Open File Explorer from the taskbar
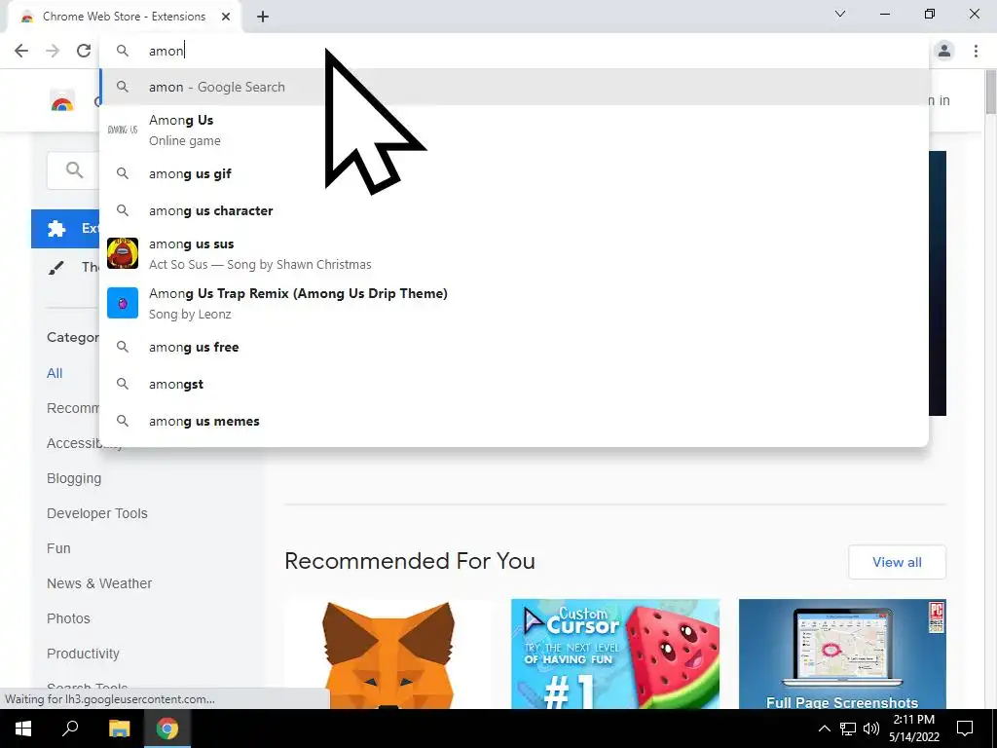Image resolution: width=997 pixels, height=748 pixels. tap(119, 729)
